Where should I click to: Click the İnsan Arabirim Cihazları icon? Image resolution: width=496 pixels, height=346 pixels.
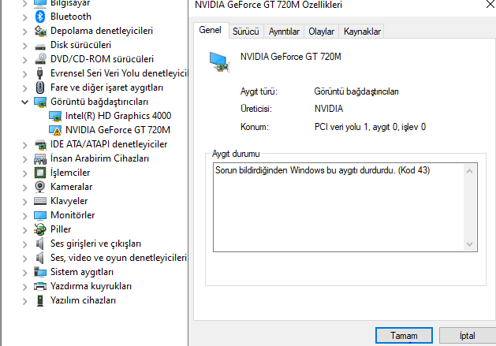point(40,158)
